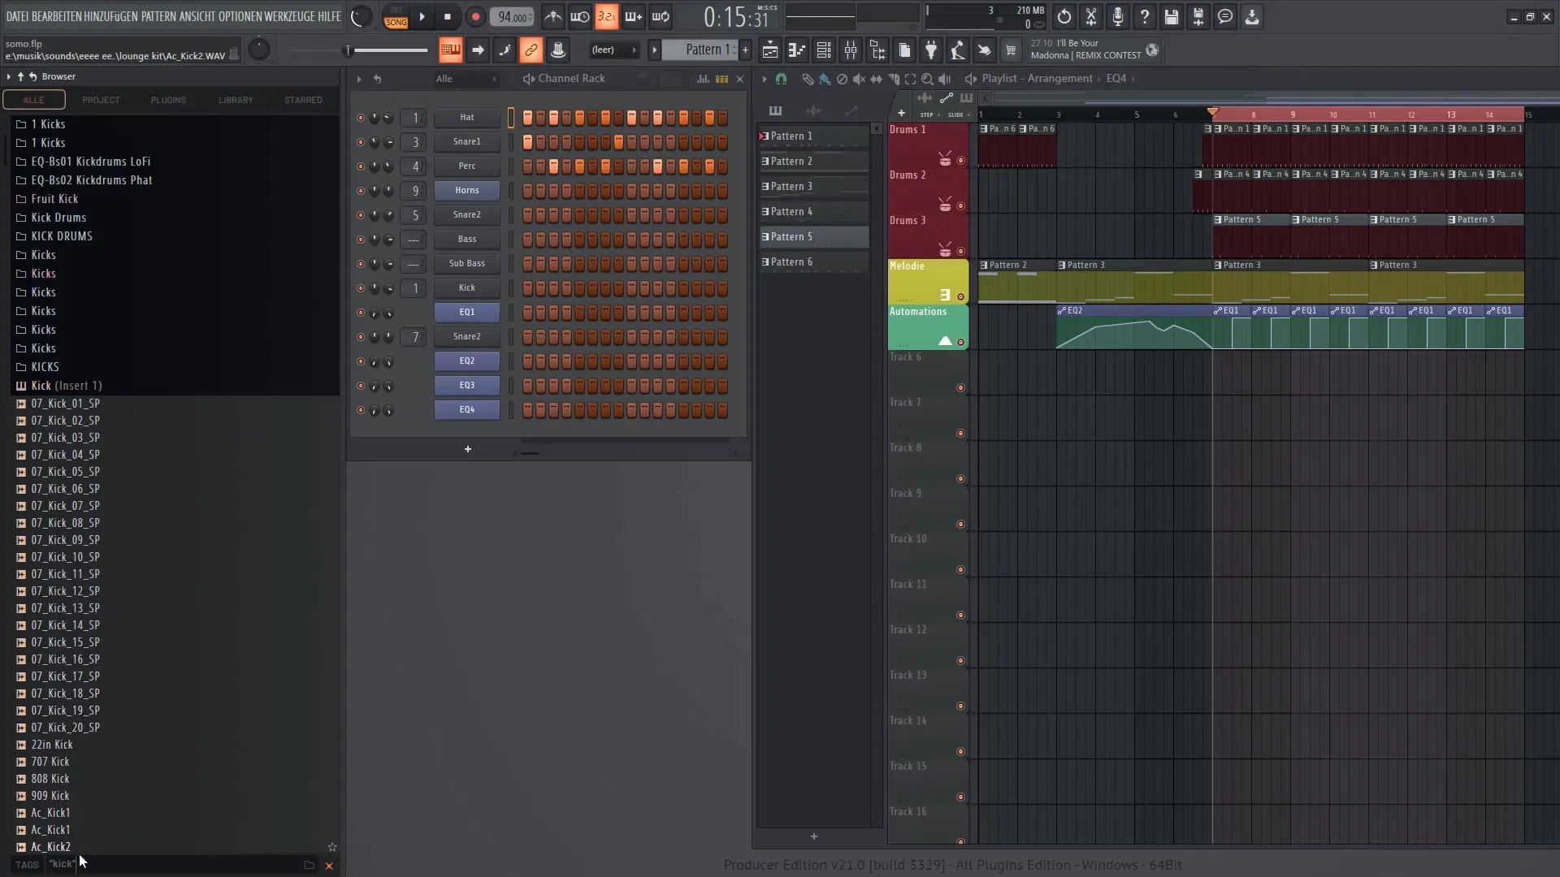Image resolution: width=1560 pixels, height=877 pixels.
Task: Open the DATEI menu in menu bar
Action: click(15, 16)
